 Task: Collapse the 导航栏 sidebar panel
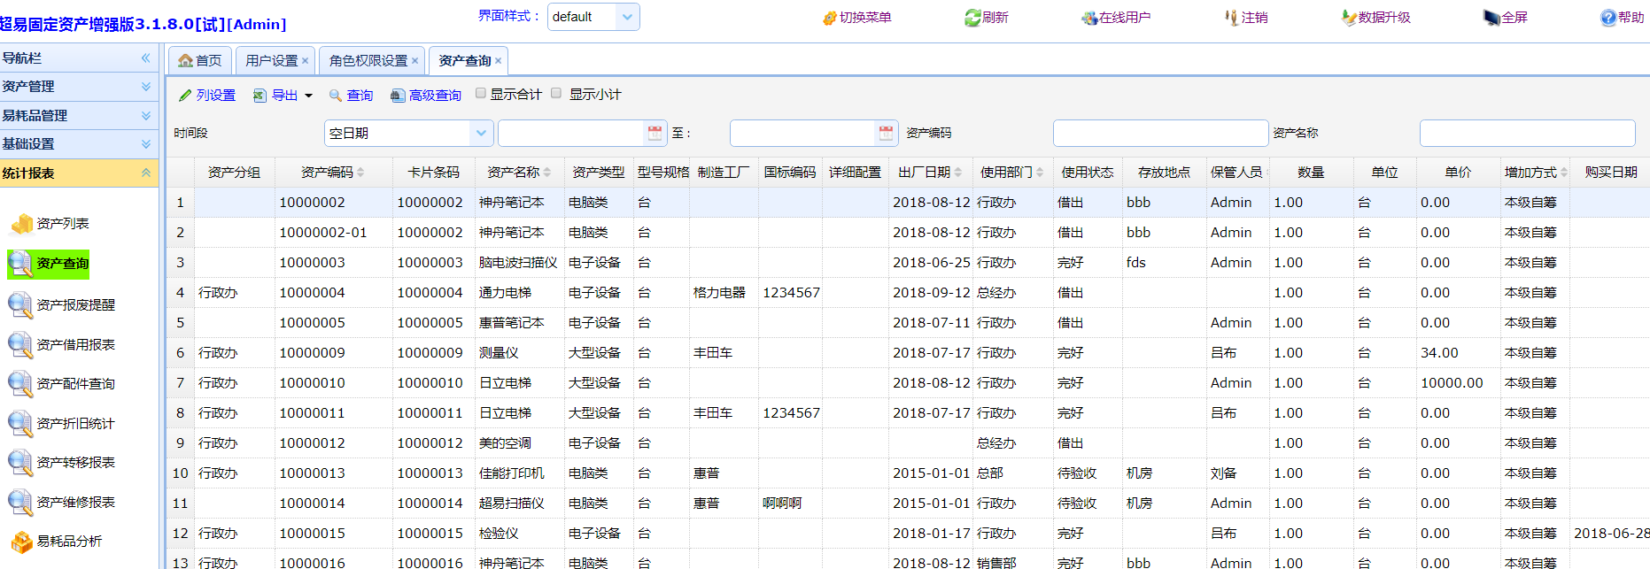[145, 58]
